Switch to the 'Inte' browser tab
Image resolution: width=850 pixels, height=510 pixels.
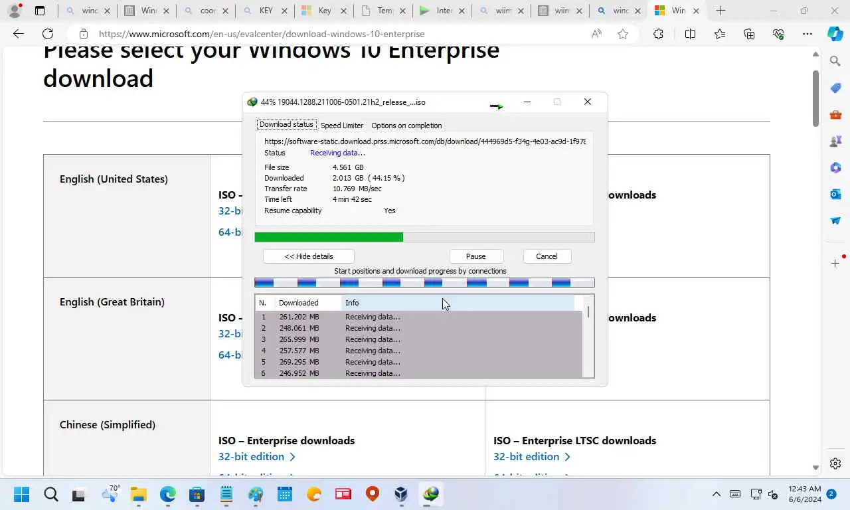point(444,11)
